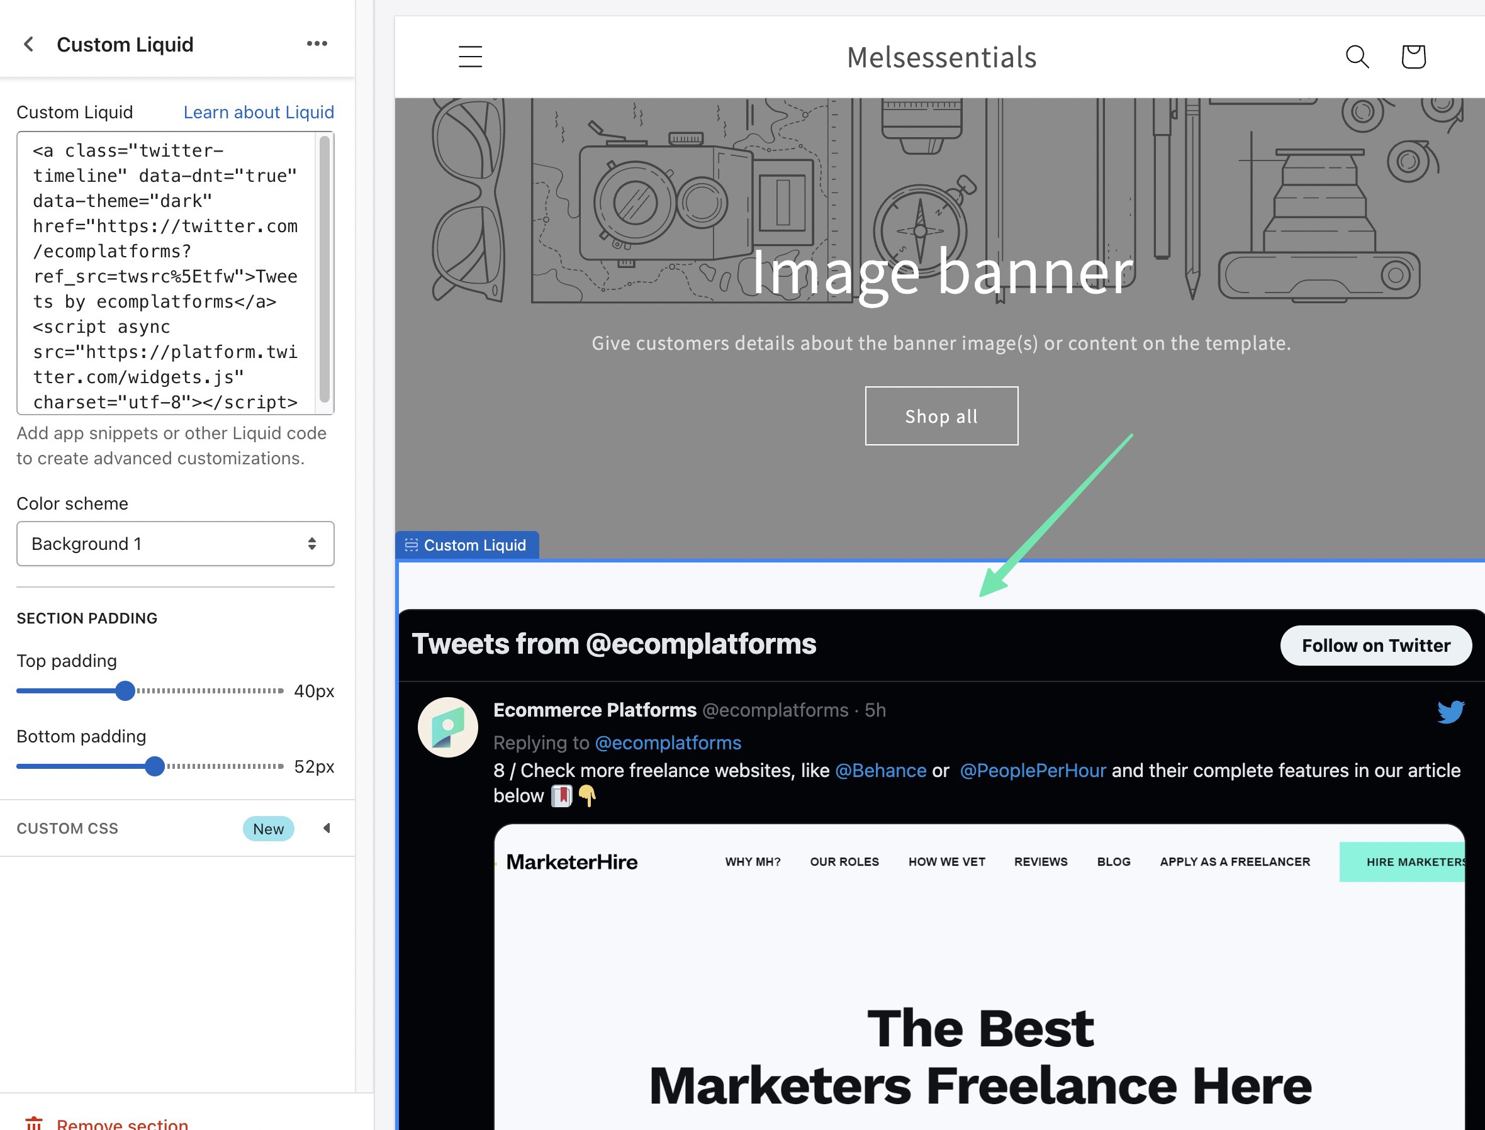The height and width of the screenshot is (1130, 1485).
Task: Click the back arrow beside Custom Liquid
Action: 29,45
